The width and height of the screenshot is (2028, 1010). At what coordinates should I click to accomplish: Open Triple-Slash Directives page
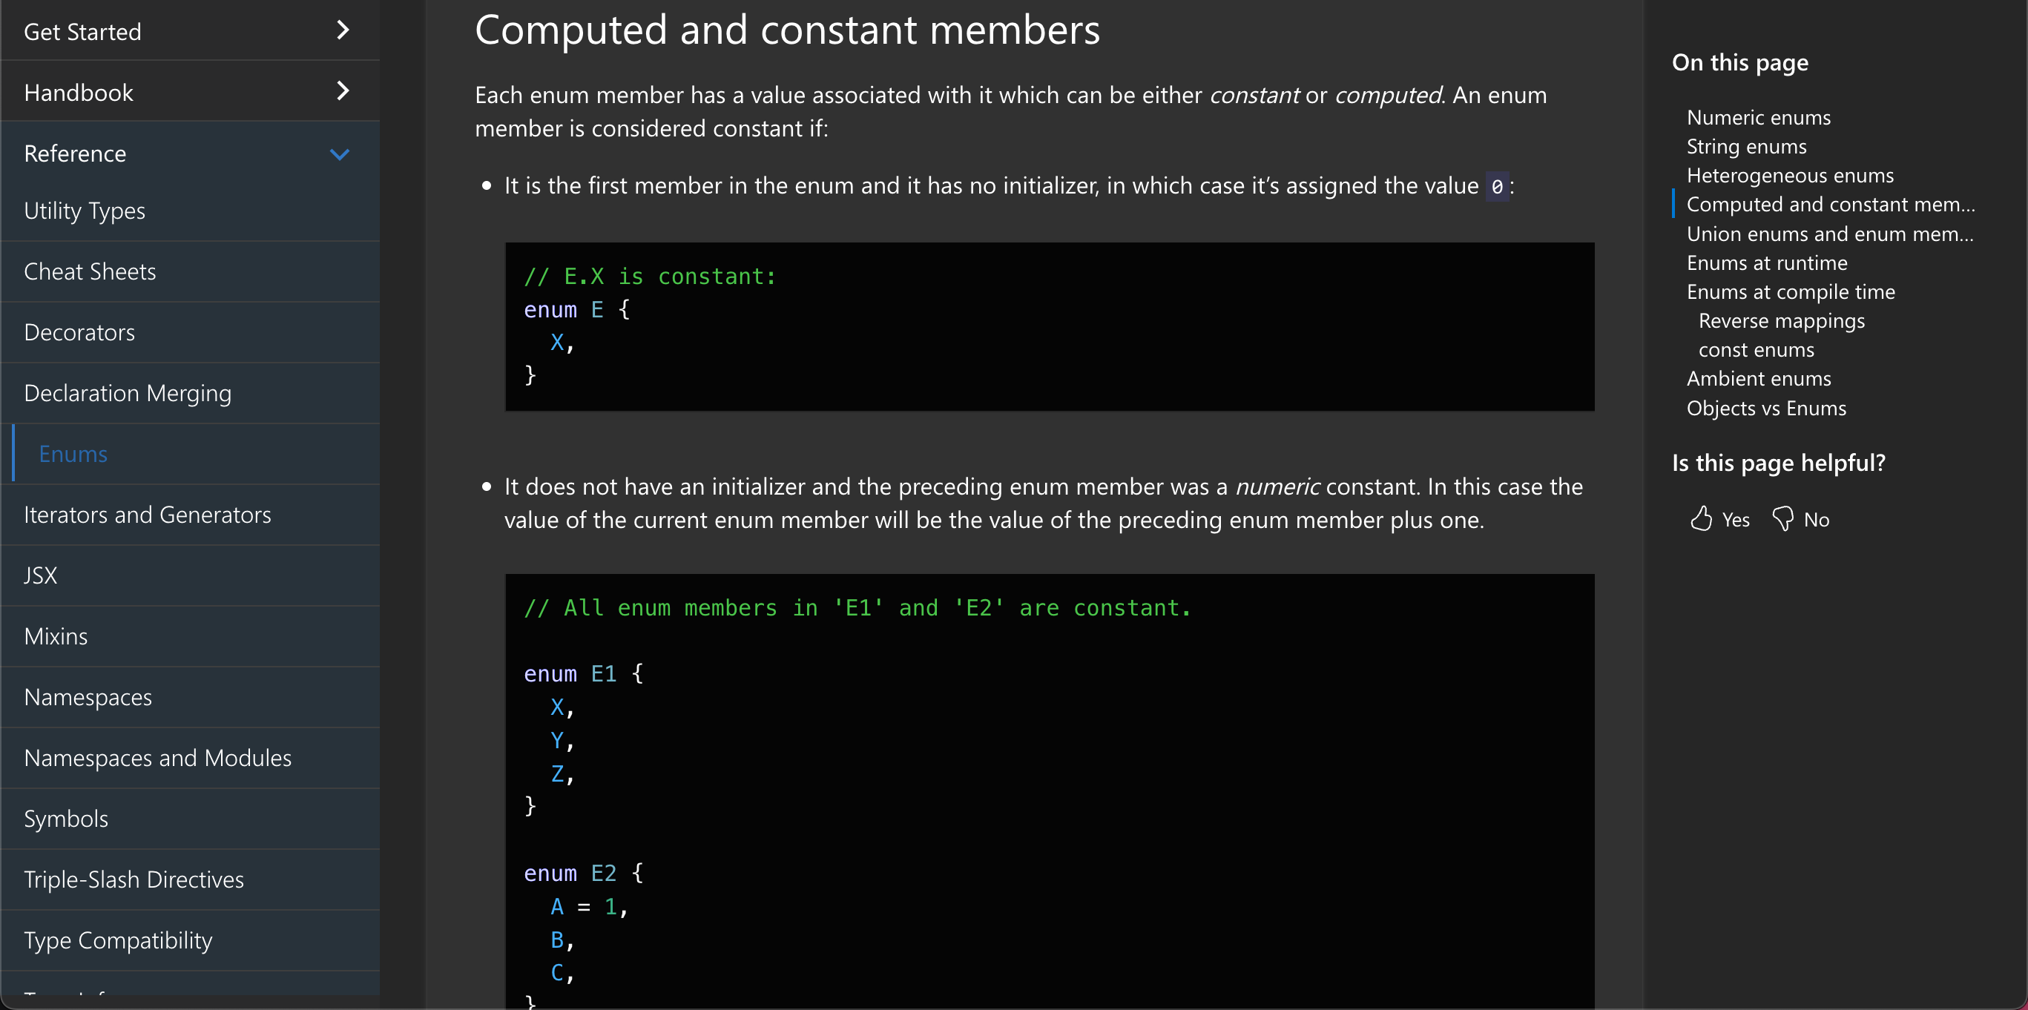point(134,879)
